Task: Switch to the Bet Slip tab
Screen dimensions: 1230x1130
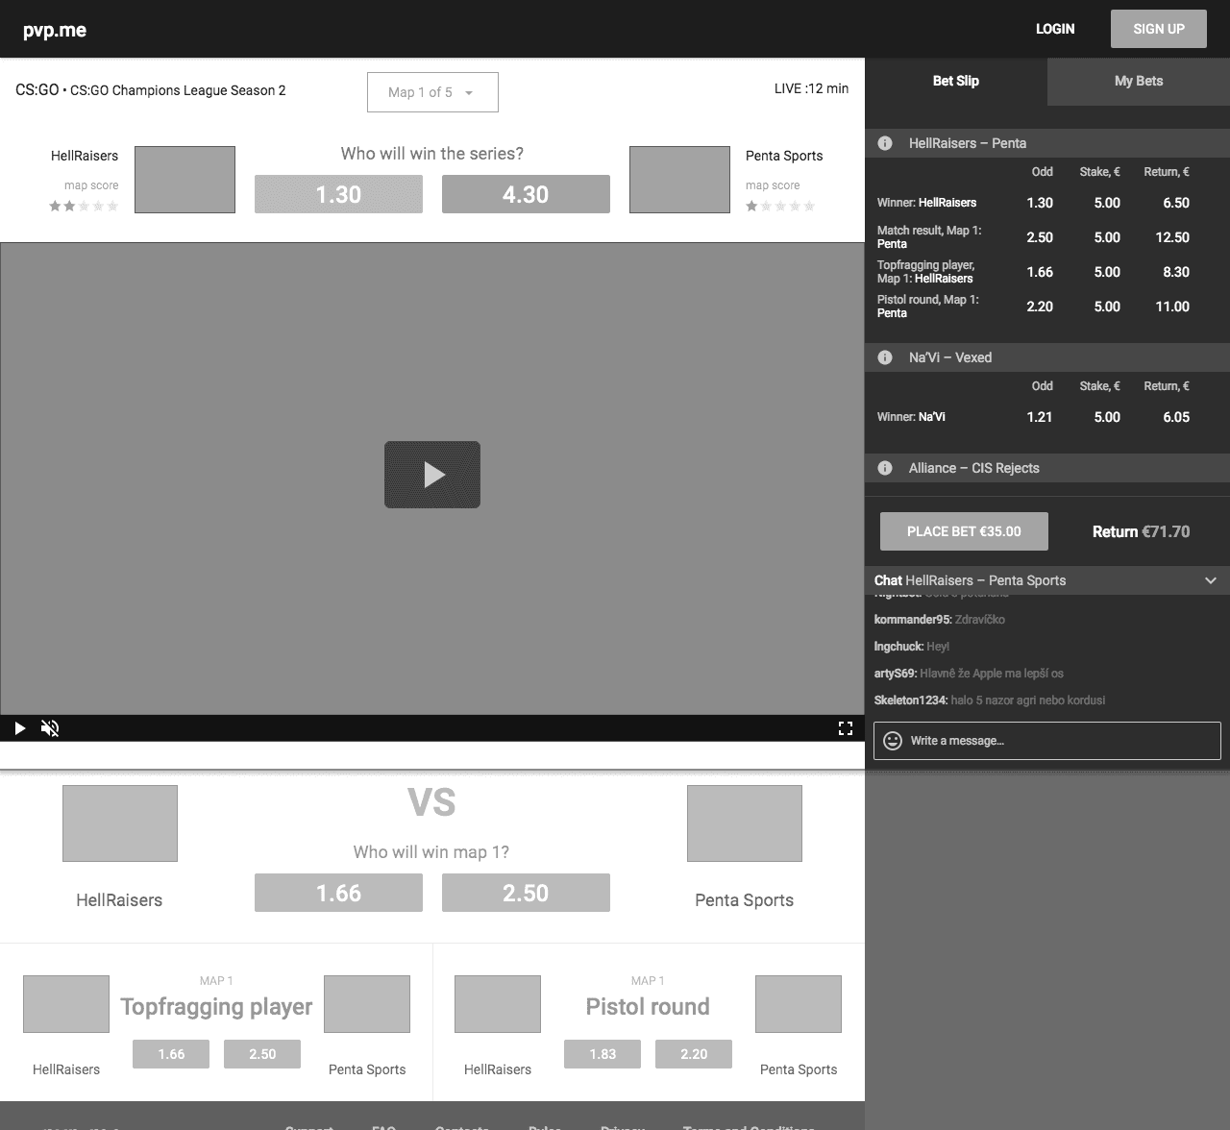Action: [956, 81]
